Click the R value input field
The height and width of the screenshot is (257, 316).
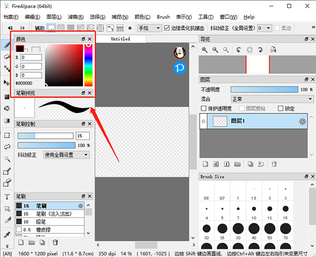pyautogui.click(x=31, y=58)
